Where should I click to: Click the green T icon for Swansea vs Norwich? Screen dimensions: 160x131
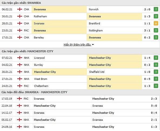(156, 9)
